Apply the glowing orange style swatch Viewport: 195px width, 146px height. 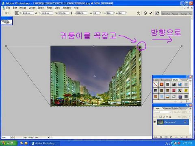[162, 84]
